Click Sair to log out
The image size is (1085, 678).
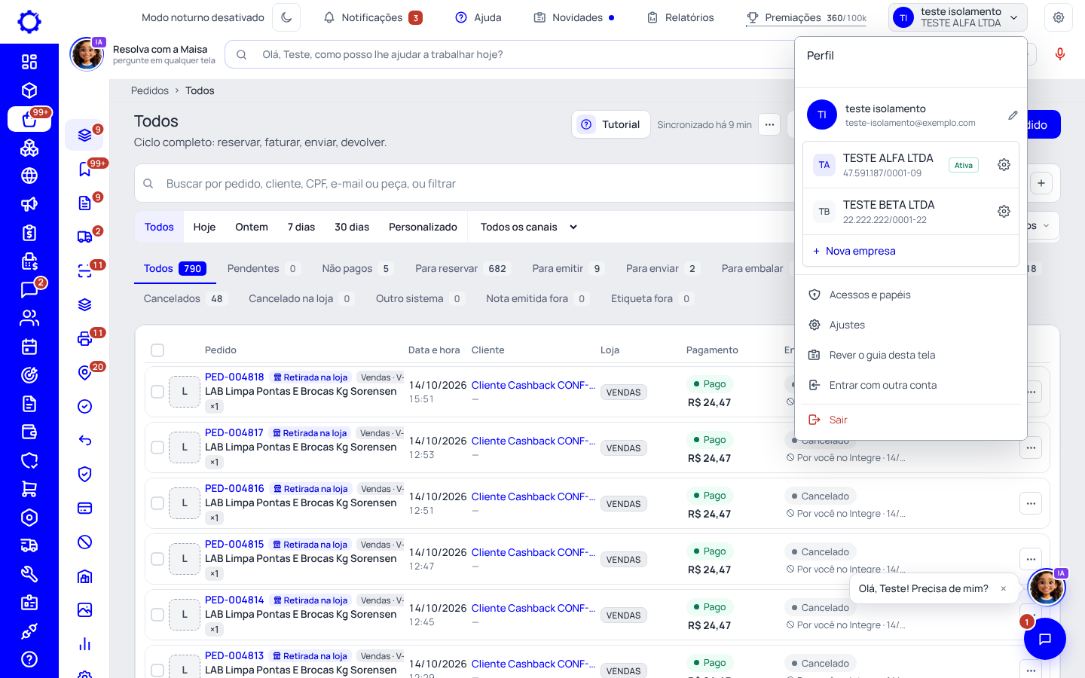(x=911, y=420)
